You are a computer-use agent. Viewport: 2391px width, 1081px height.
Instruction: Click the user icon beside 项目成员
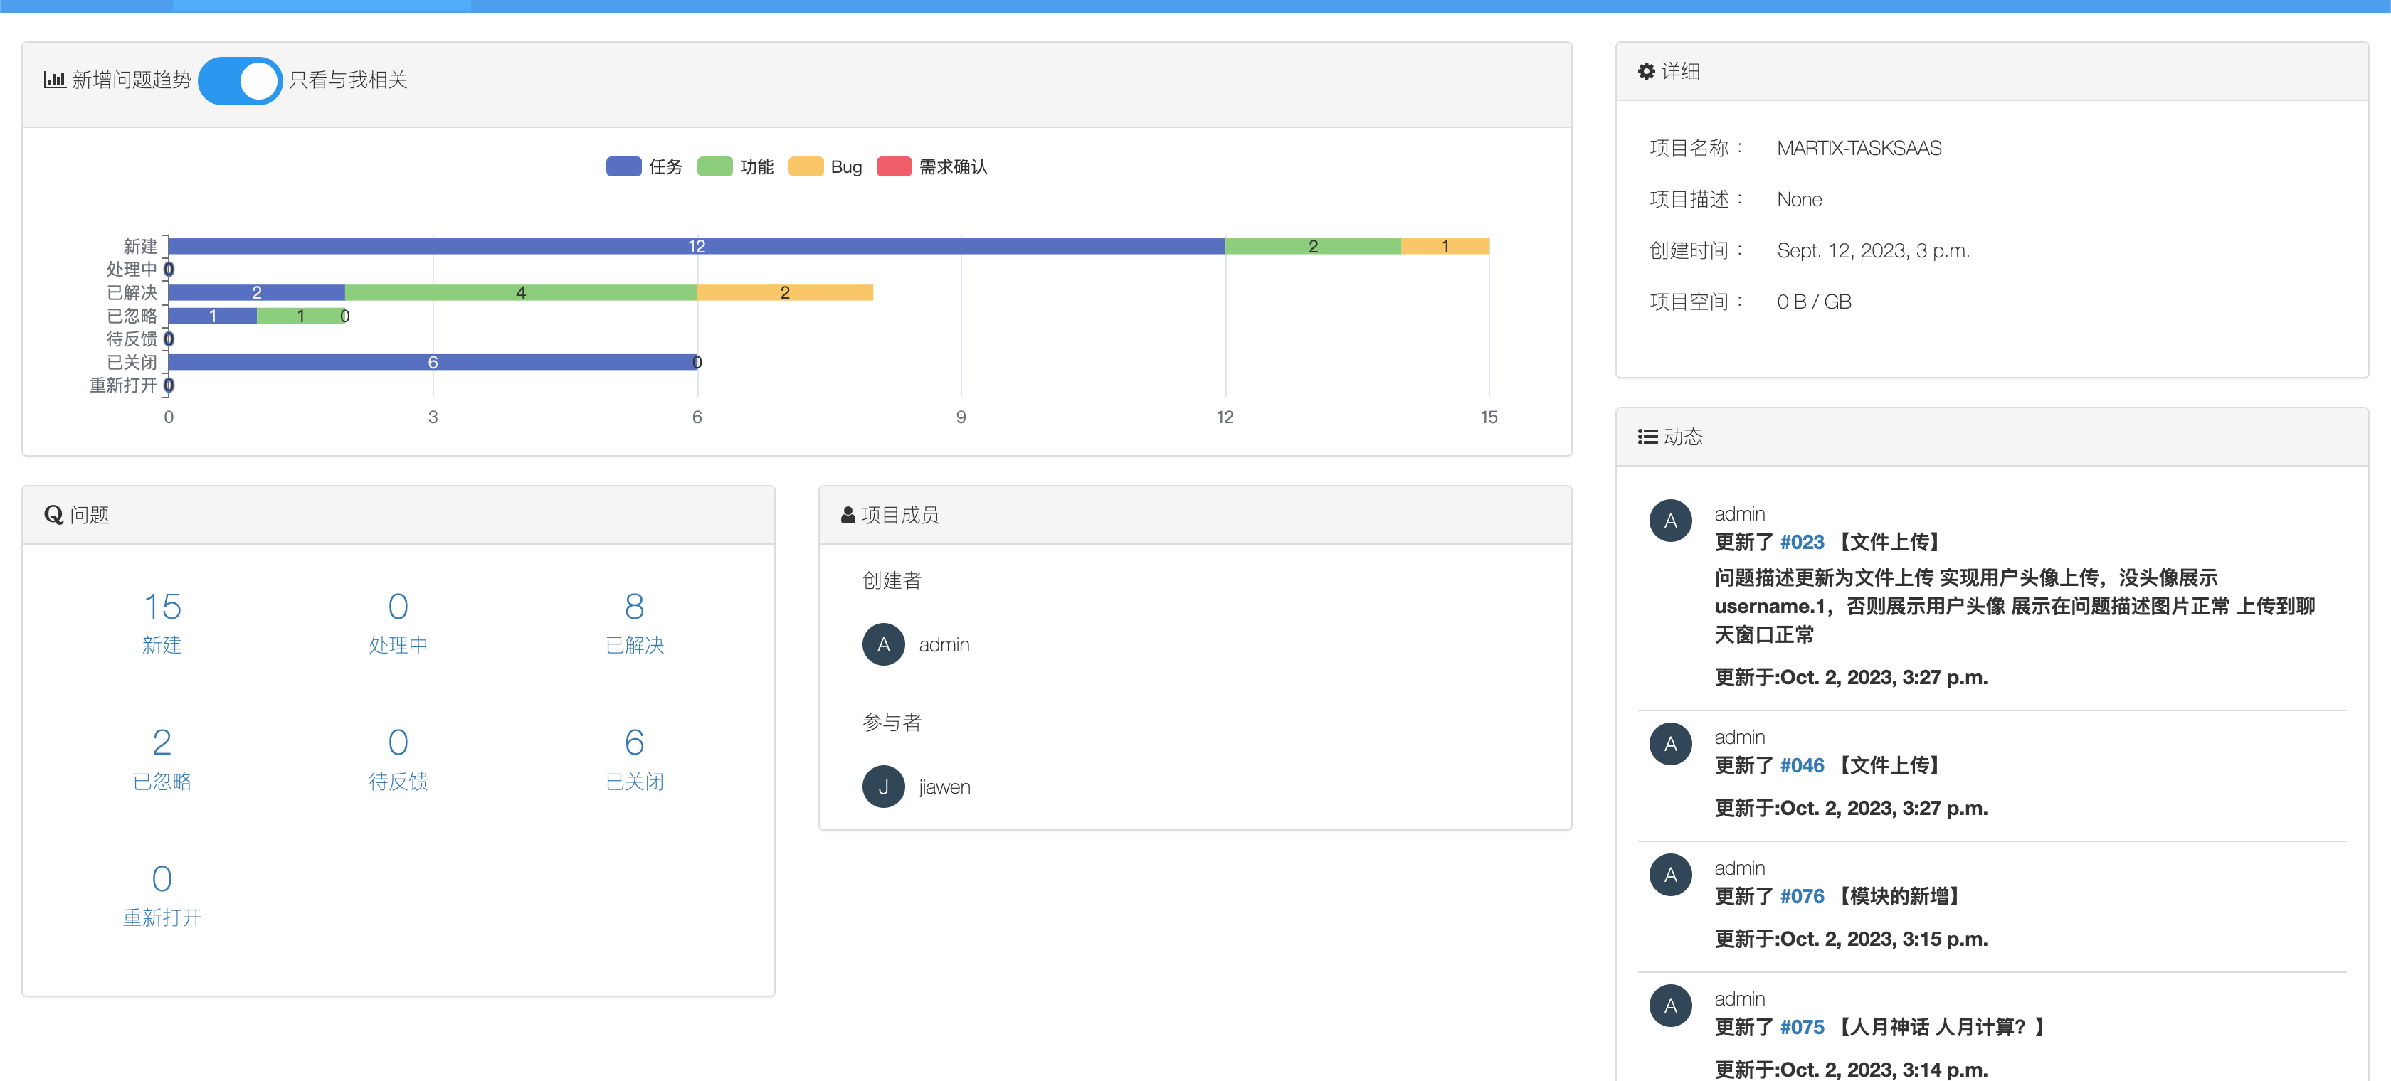[848, 515]
